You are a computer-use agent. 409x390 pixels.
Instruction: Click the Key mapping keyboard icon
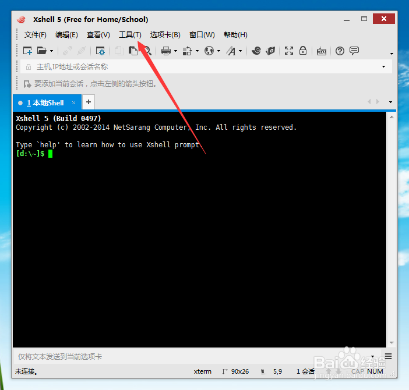(x=322, y=51)
